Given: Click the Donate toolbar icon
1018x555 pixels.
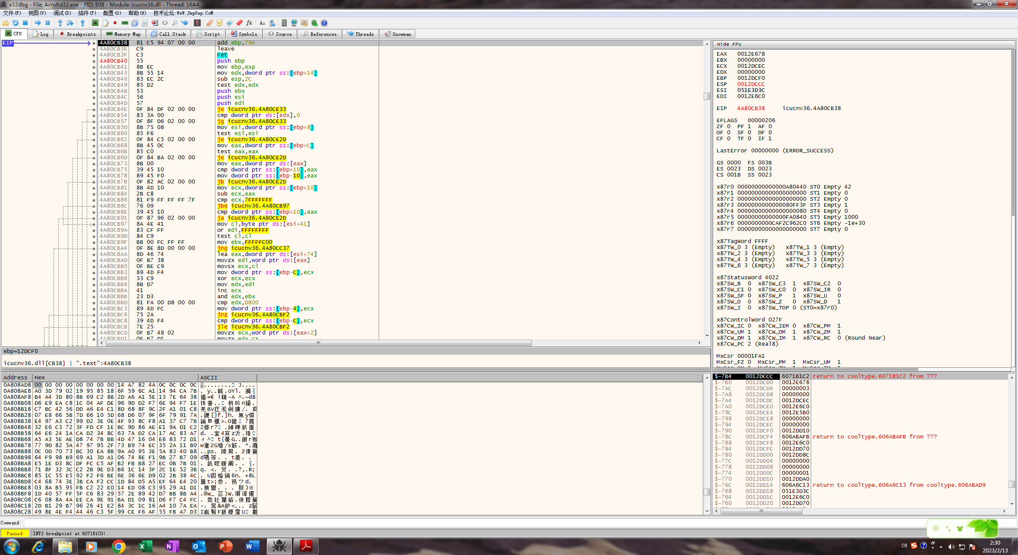Looking at the screenshot, I should (x=304, y=23).
